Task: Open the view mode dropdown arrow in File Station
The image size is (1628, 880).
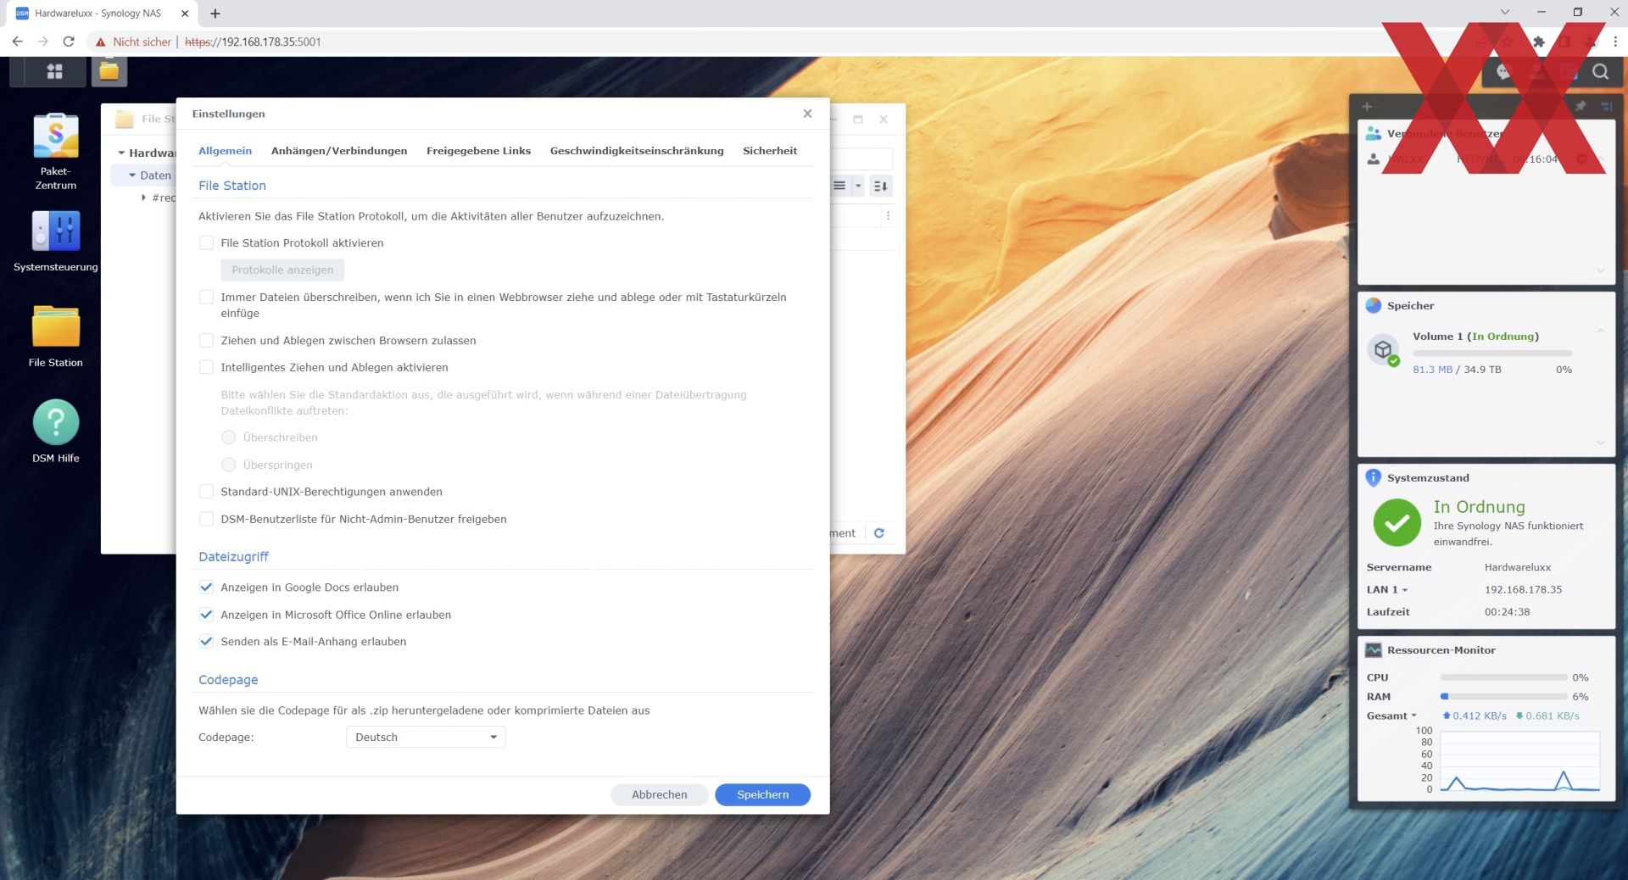Action: coord(857,186)
